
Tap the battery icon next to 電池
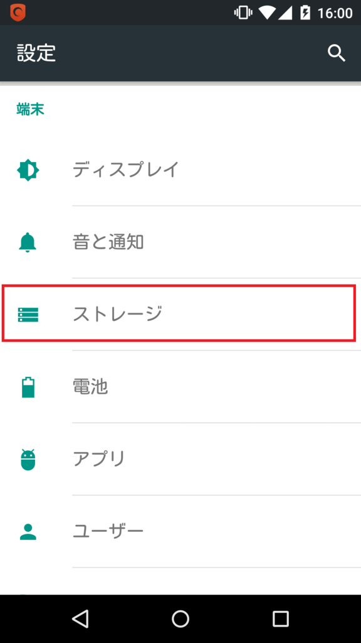click(28, 387)
